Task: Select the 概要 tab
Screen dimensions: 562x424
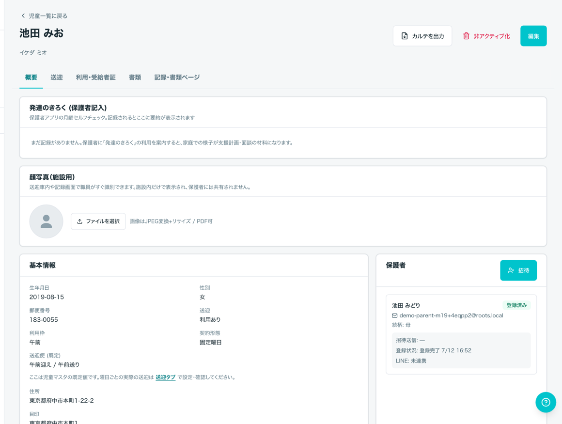Action: [31, 78]
